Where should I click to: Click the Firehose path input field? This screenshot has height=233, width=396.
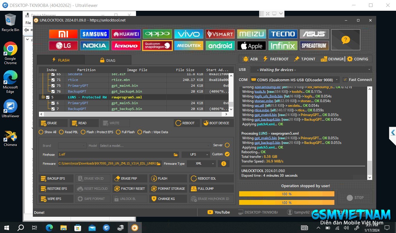[116, 155]
